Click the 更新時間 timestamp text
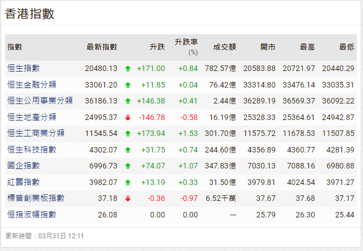Screen dimensions: 363x251 [x=45, y=236]
